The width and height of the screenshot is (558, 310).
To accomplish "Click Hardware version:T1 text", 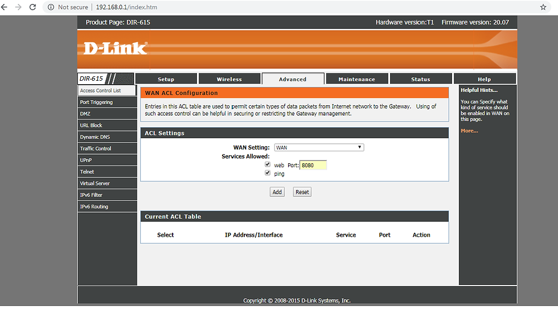I will (405, 22).
